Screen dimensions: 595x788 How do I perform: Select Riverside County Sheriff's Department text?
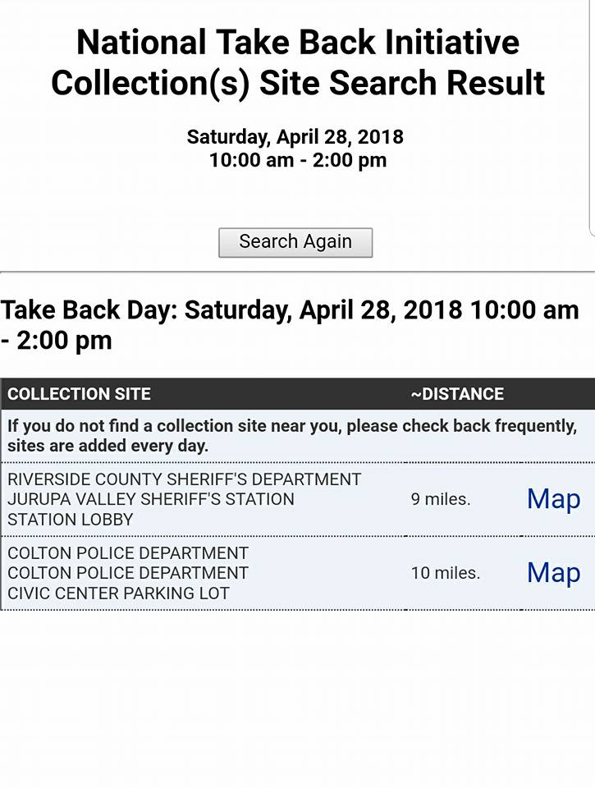click(x=184, y=479)
